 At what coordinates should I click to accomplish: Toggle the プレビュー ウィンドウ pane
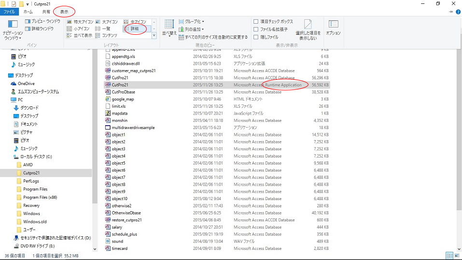(42, 21)
